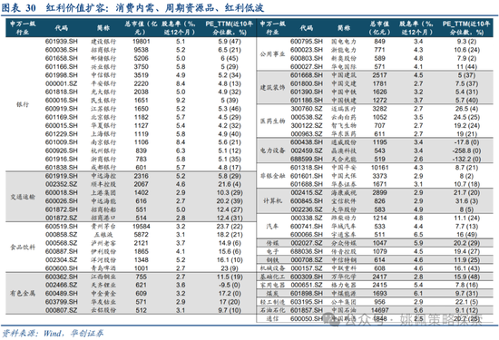Select the 计算机 industry label
Screen dimensions: 499x340
(272, 201)
